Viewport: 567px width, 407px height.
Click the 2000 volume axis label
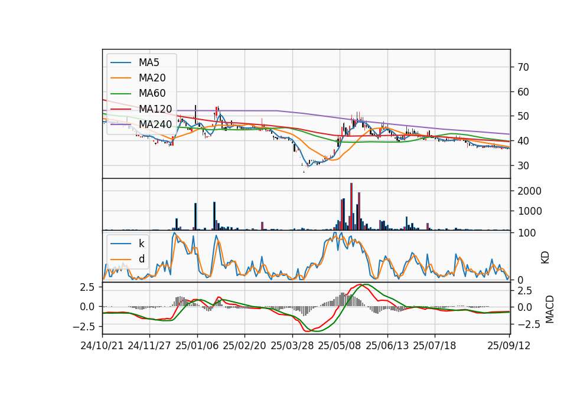coord(529,191)
